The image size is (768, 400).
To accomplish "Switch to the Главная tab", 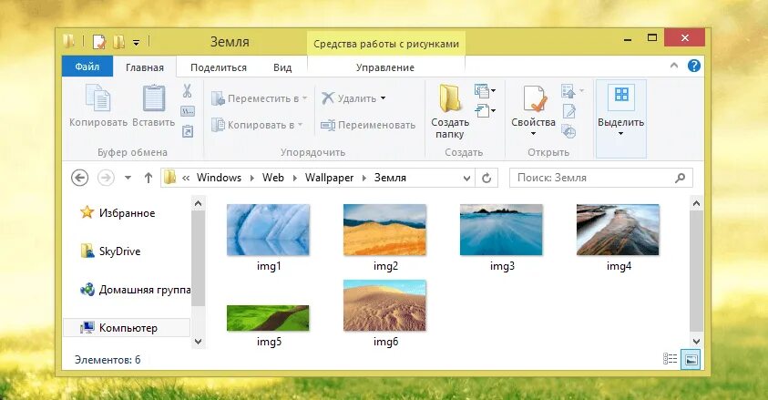I will point(145,67).
